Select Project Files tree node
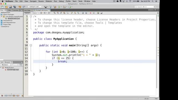This screenshot has height=100, width=178. [7, 24]
